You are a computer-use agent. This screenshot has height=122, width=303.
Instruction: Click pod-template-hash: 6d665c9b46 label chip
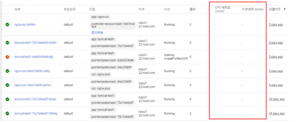coord(113,60)
